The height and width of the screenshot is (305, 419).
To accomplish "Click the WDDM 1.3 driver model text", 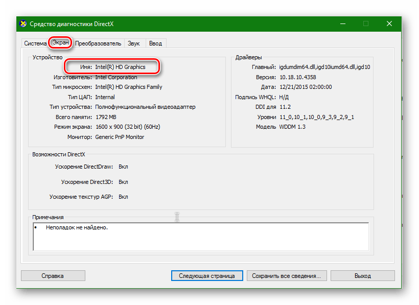I will click(x=292, y=127).
